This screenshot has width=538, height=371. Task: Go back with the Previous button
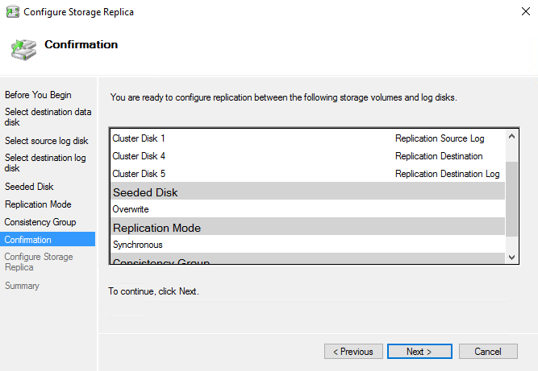[353, 352]
